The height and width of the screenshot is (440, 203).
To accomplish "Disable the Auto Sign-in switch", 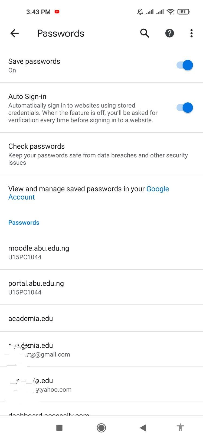I will pos(185,108).
